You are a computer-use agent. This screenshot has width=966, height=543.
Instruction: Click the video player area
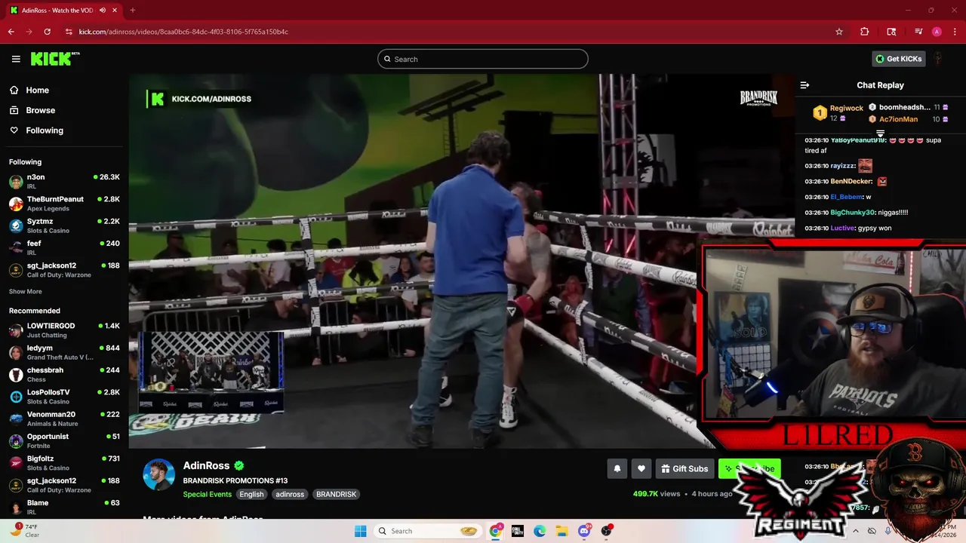pyautogui.click(x=461, y=262)
